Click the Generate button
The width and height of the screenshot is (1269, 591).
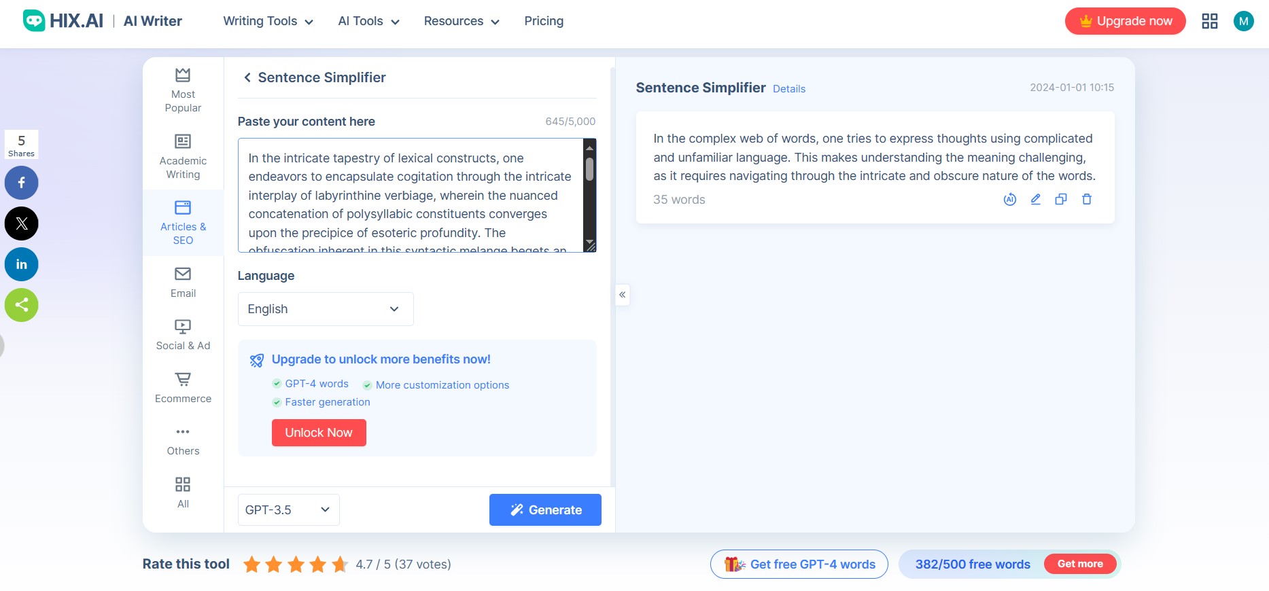(x=544, y=509)
